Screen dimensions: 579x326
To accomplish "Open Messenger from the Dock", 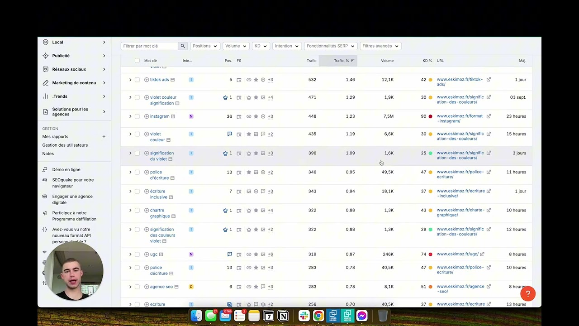I will (362, 316).
